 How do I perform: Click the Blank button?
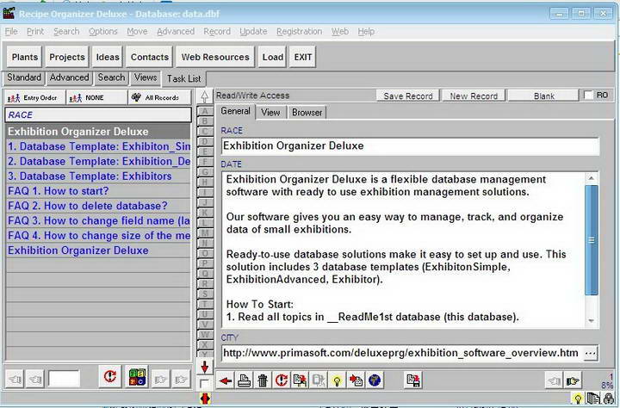pyautogui.click(x=544, y=96)
